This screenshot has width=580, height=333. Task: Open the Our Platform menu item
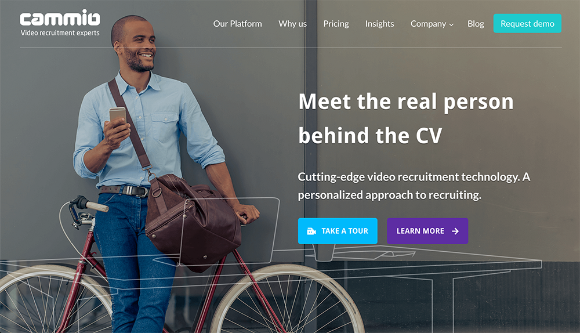(237, 24)
